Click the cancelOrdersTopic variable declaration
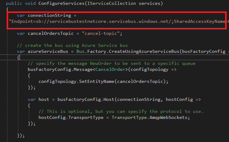Image resolution: width=229 pixels, height=142 pixels. click(x=50, y=33)
